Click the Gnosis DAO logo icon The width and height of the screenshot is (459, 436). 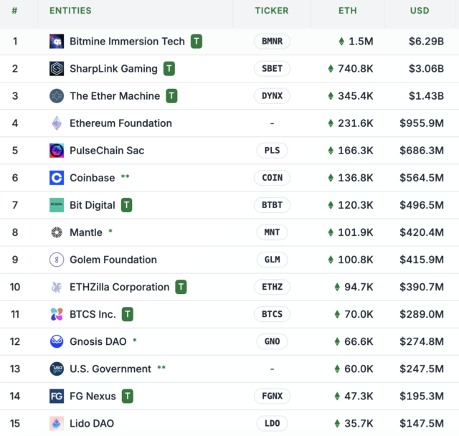click(x=57, y=341)
